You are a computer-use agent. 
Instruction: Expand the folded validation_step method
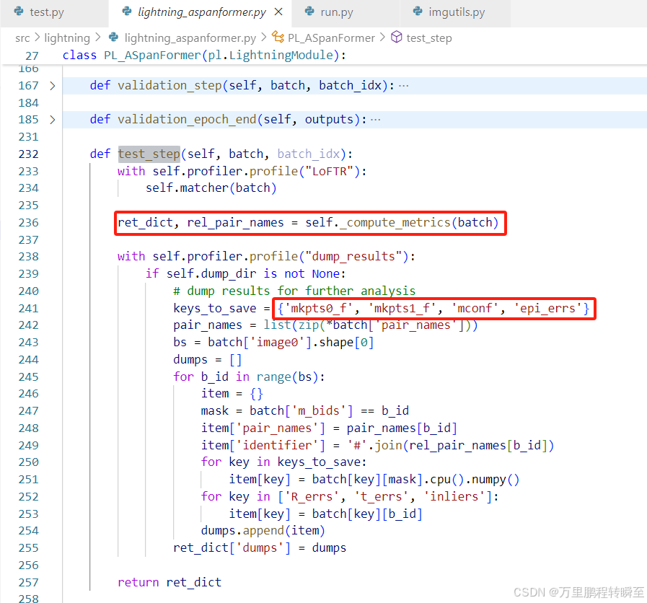[51, 84]
